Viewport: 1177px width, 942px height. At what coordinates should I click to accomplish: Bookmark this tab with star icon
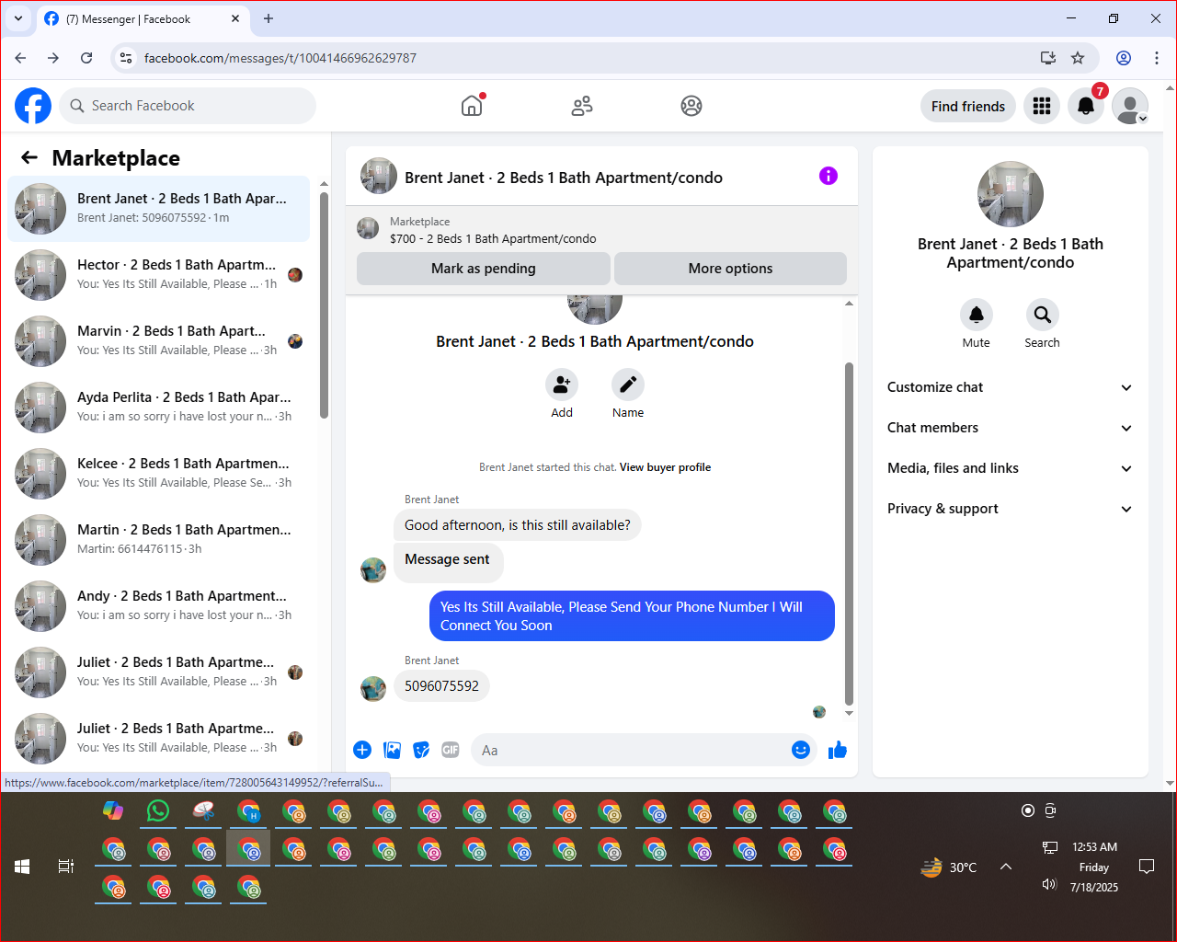click(x=1078, y=58)
